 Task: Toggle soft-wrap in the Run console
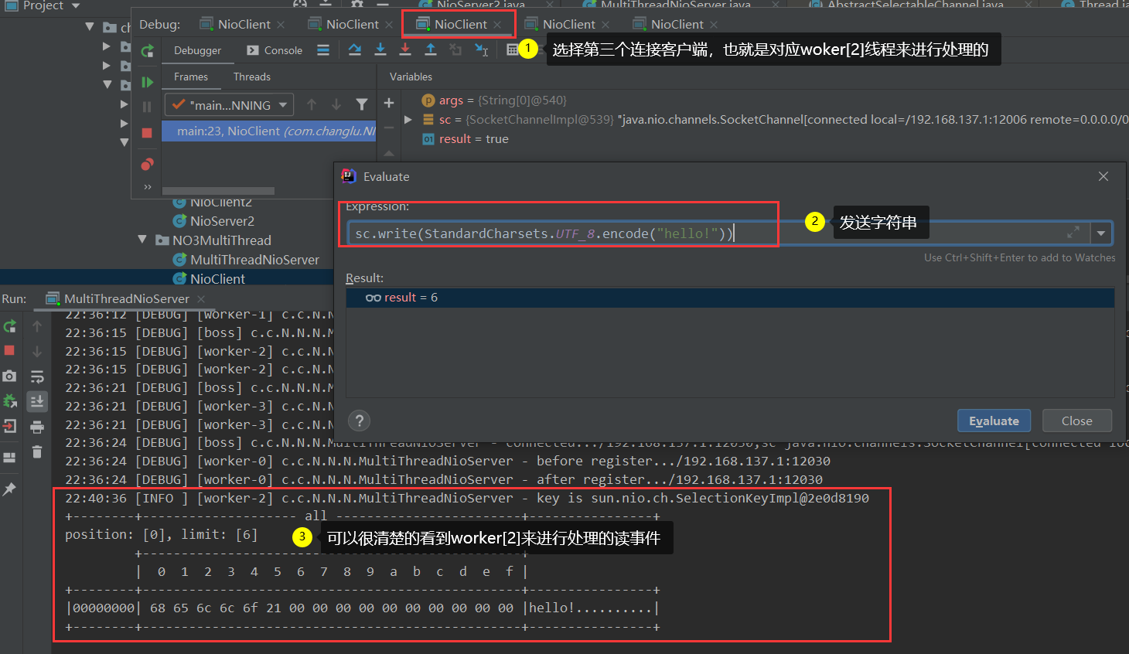[36, 376]
